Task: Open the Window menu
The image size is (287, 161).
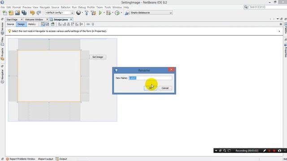Action: coord(117,7)
